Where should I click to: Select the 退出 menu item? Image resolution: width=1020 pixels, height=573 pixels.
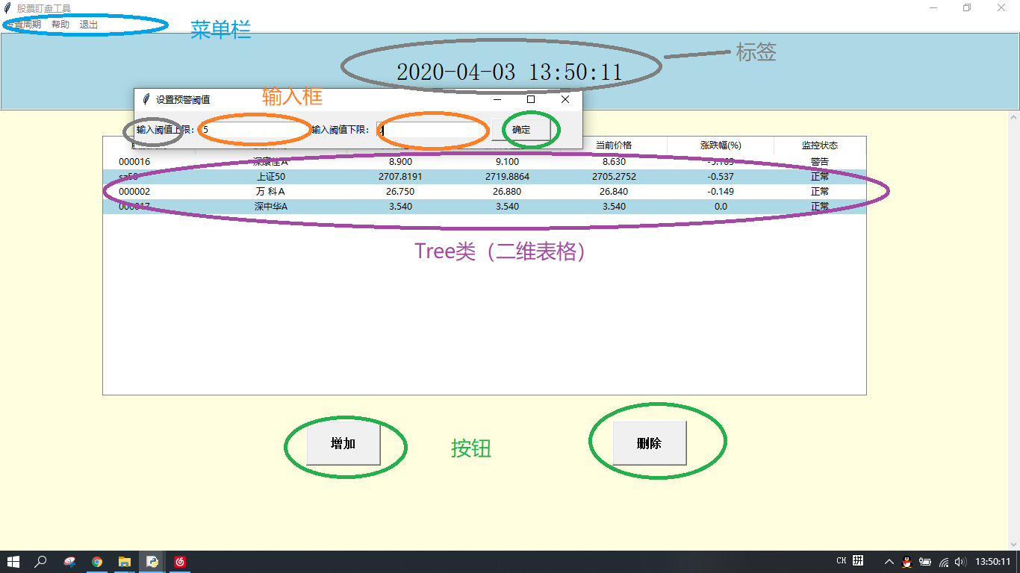point(89,25)
